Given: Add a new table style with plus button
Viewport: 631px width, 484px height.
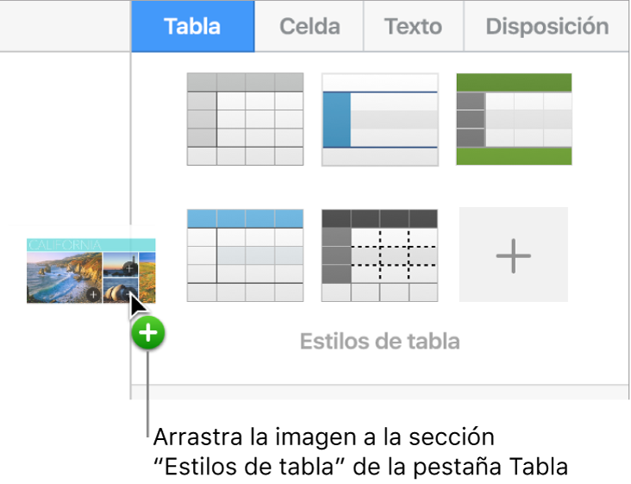Looking at the screenshot, I should point(514,255).
